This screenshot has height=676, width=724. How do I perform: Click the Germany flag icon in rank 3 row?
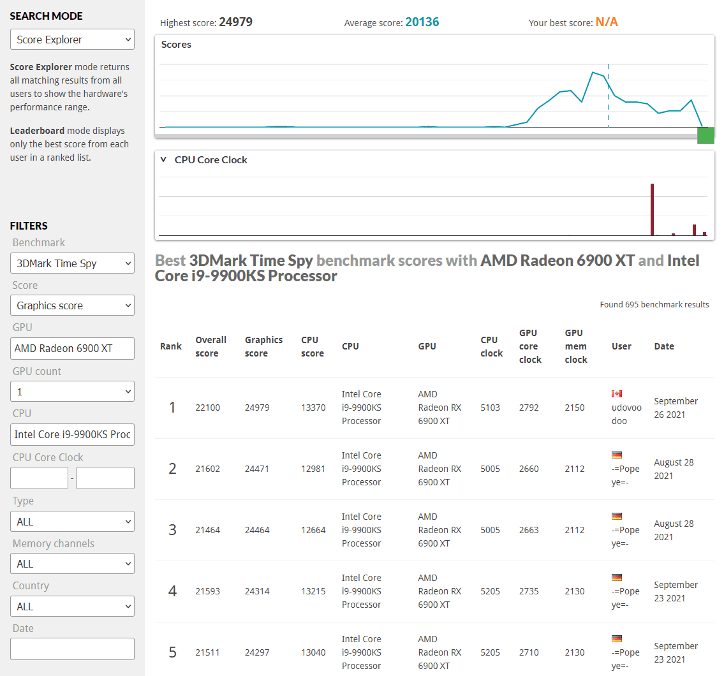point(617,516)
